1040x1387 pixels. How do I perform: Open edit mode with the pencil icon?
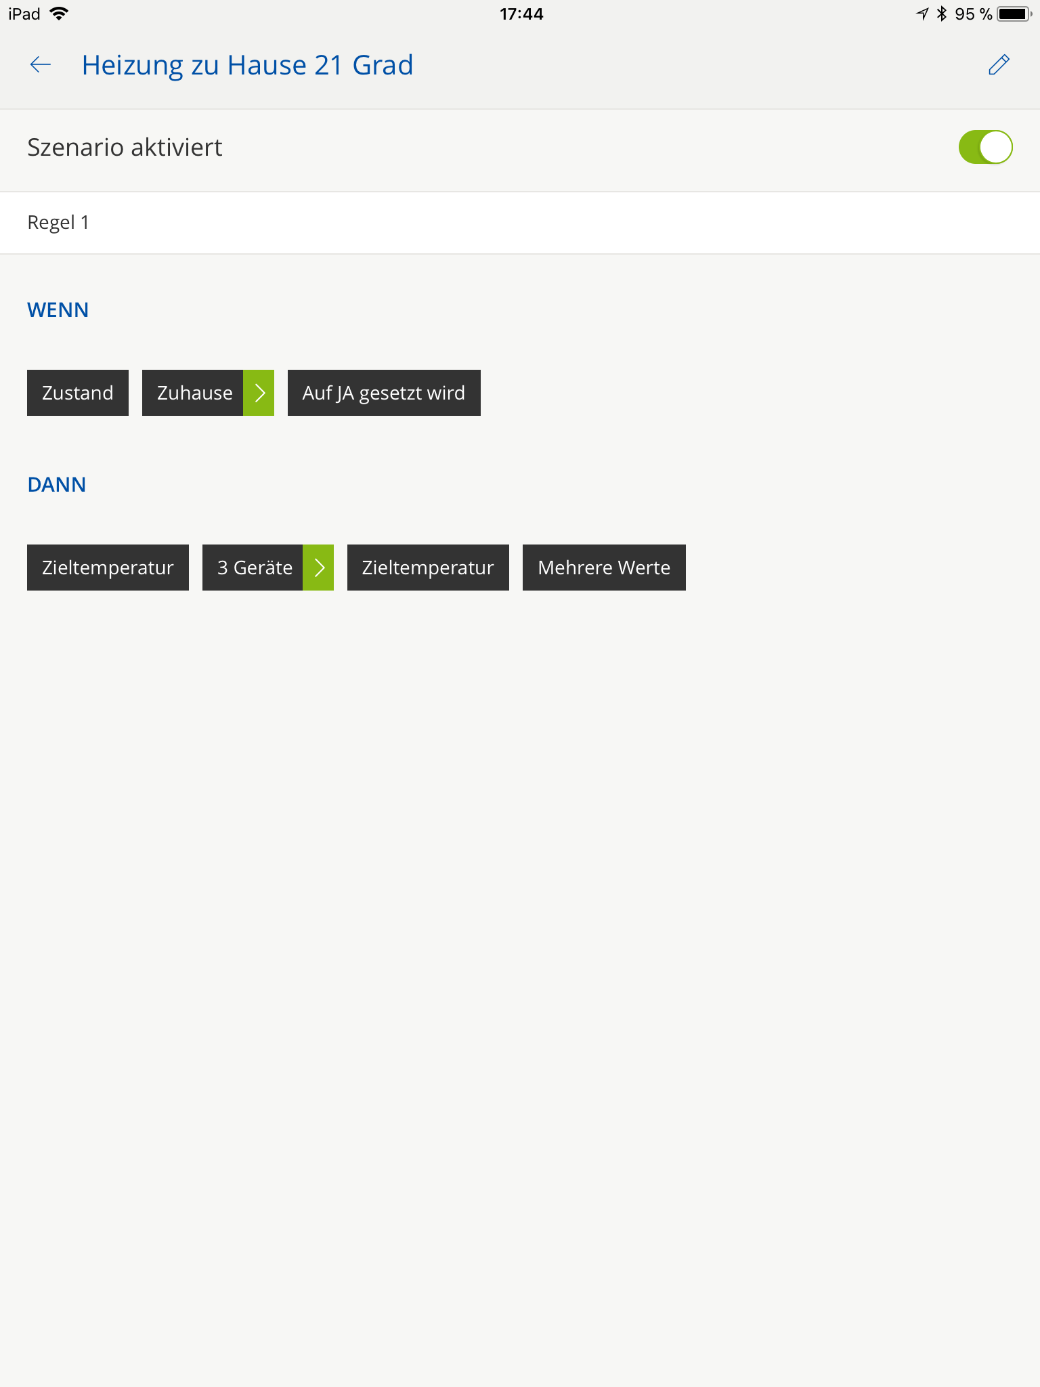tap(999, 65)
